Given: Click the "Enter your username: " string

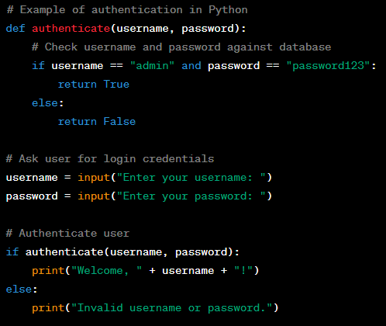Looking at the screenshot, I should pos(191,178).
